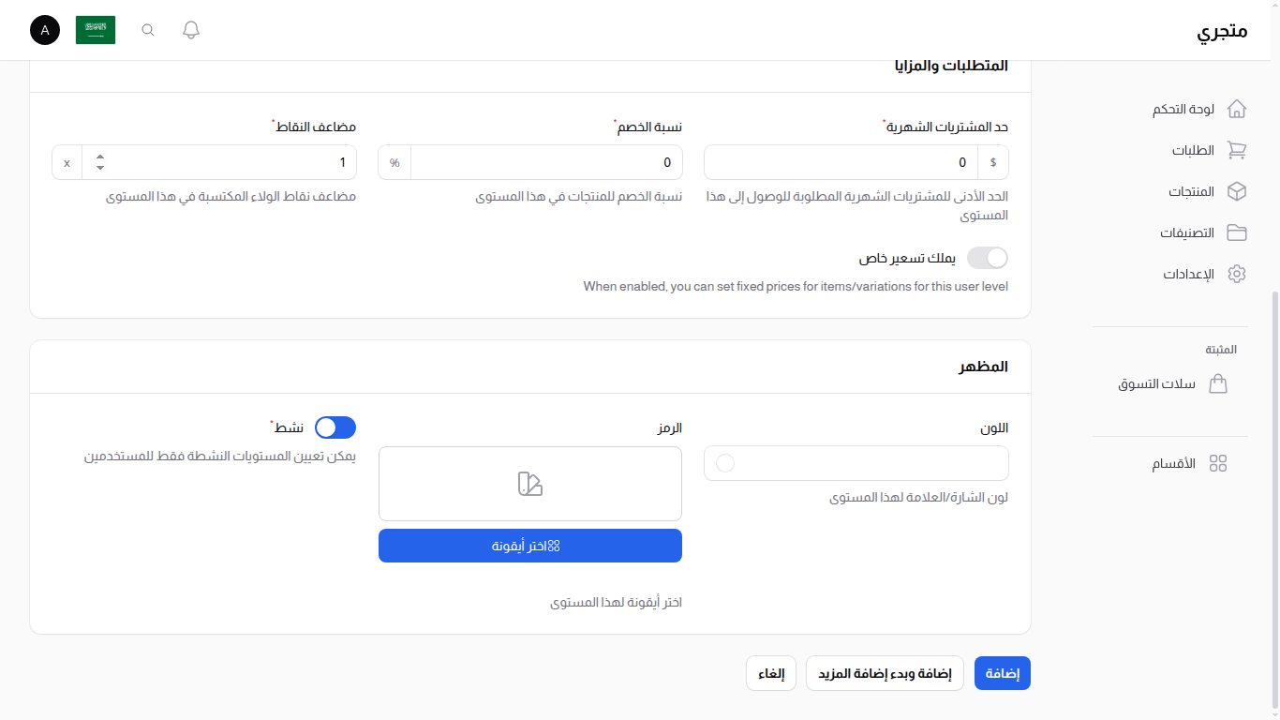This screenshot has width=1280, height=720.
Task: Open the المنتجات package box icon
Action: 1238,191
